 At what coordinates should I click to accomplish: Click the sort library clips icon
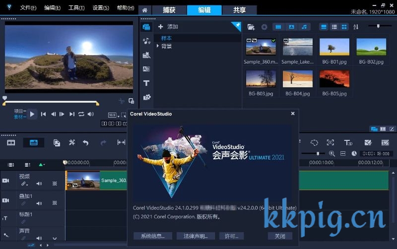click(x=356, y=27)
